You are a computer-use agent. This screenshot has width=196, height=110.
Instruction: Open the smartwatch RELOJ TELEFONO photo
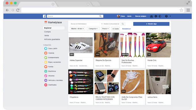[107, 82]
